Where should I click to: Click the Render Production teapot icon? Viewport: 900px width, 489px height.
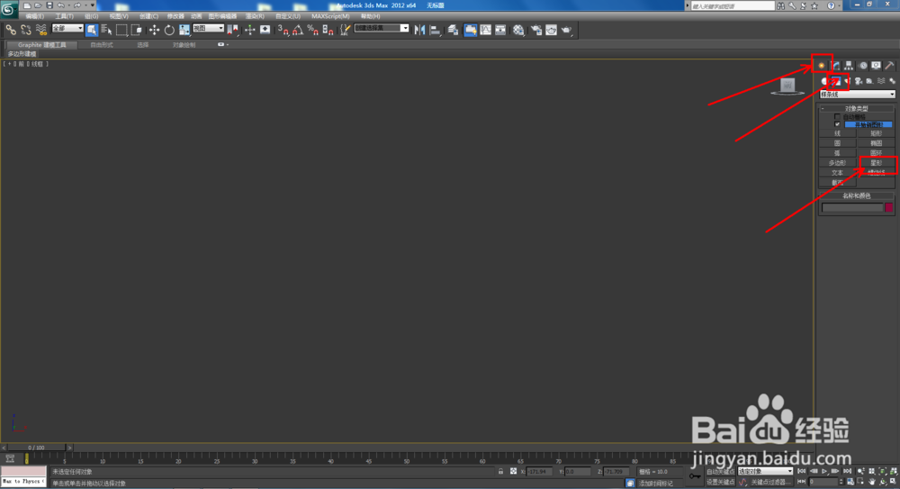pos(566,30)
